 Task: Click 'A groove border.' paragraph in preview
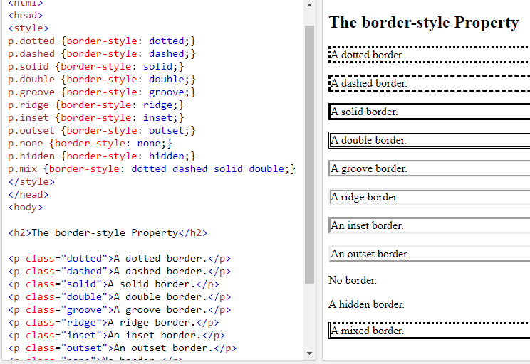point(429,168)
